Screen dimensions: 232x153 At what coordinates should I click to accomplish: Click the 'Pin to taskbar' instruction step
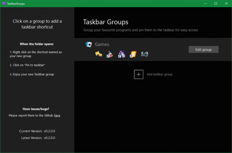(27, 65)
